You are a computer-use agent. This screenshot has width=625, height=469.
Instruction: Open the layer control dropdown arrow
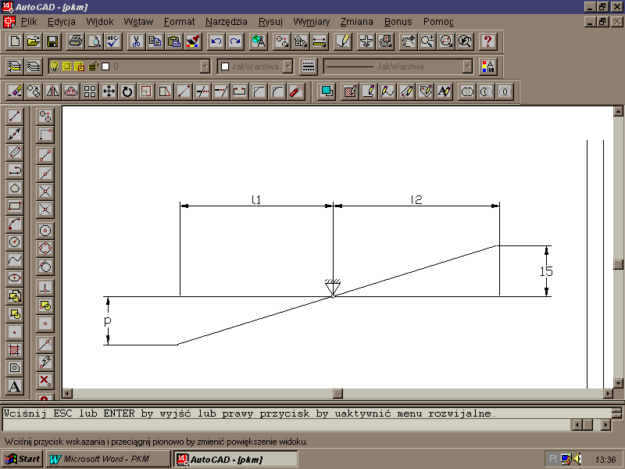point(205,66)
